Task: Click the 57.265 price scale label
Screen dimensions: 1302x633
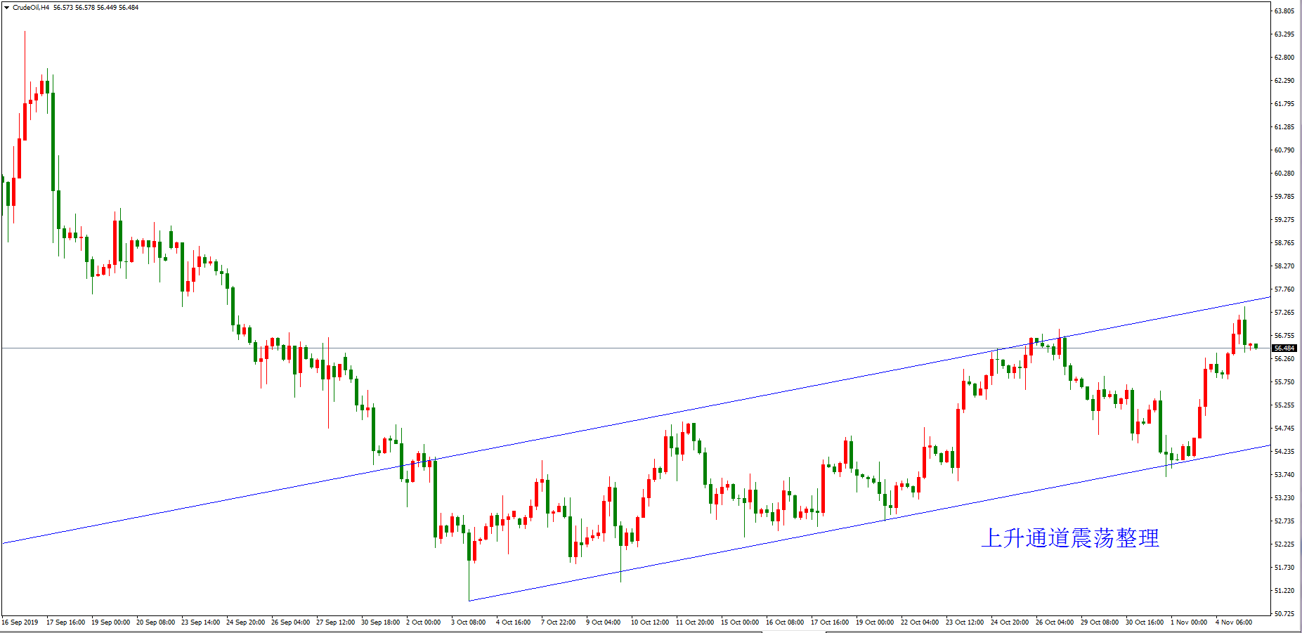Action: coord(1284,313)
